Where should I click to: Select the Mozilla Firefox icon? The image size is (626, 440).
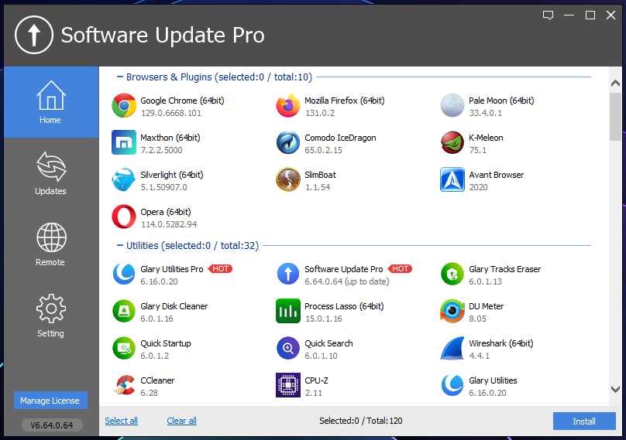[288, 106]
